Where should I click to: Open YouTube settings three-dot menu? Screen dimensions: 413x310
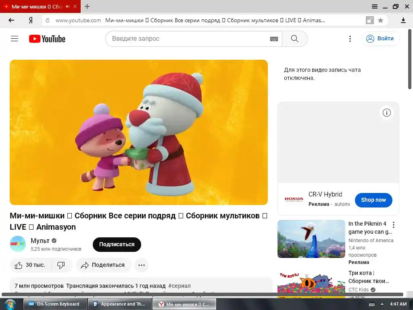click(x=350, y=39)
